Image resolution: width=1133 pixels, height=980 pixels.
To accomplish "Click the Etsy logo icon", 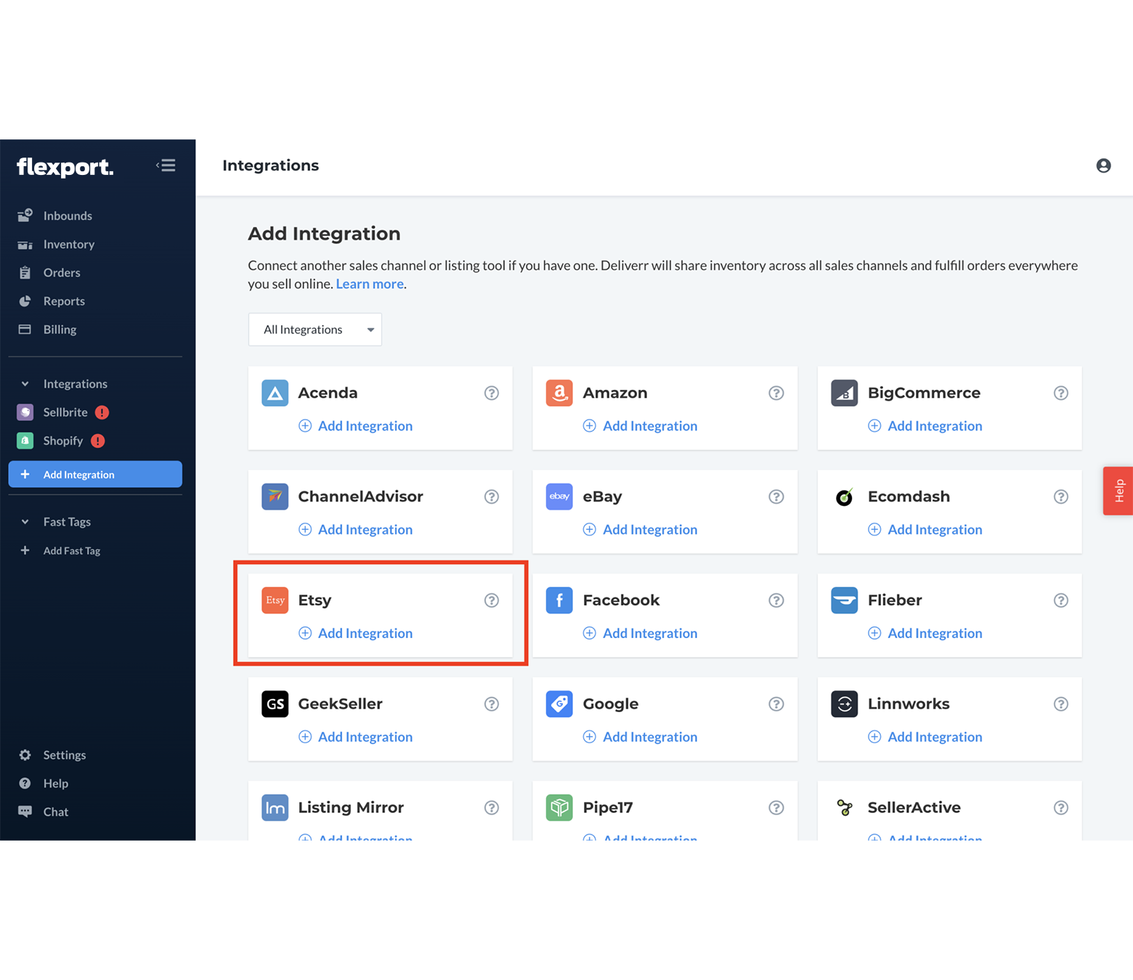I will (x=275, y=600).
